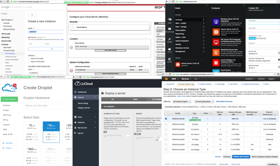
Task: Open AWS Services dropdown menu
Action: click(186, 79)
